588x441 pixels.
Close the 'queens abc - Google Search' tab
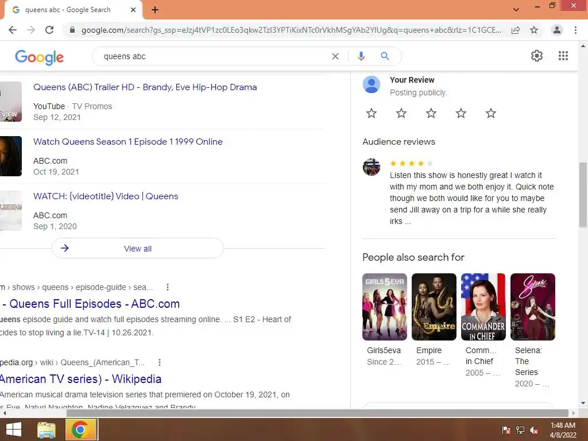133,10
